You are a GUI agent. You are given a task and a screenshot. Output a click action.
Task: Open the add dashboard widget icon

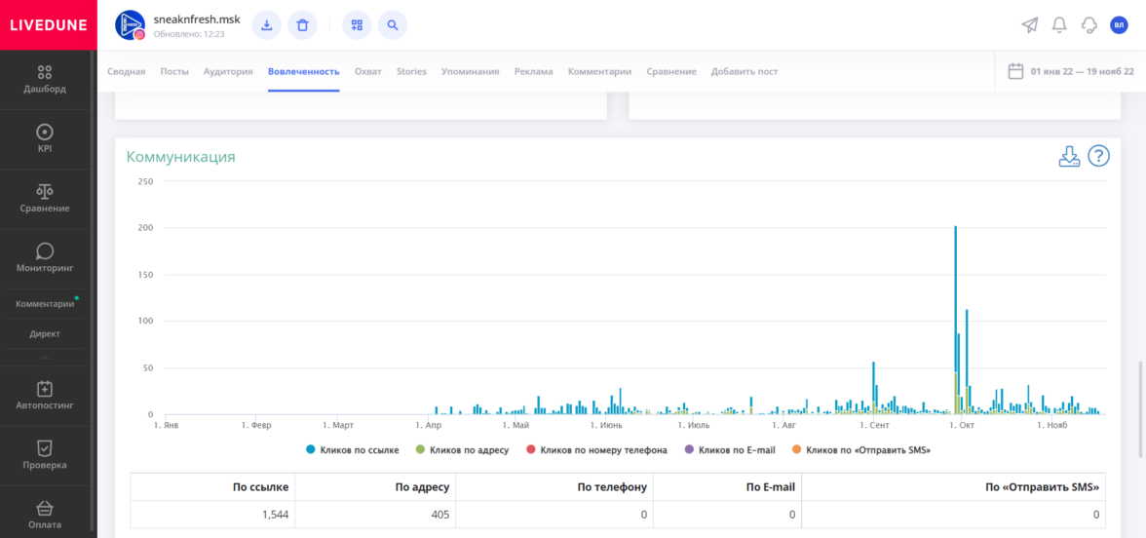pos(357,25)
